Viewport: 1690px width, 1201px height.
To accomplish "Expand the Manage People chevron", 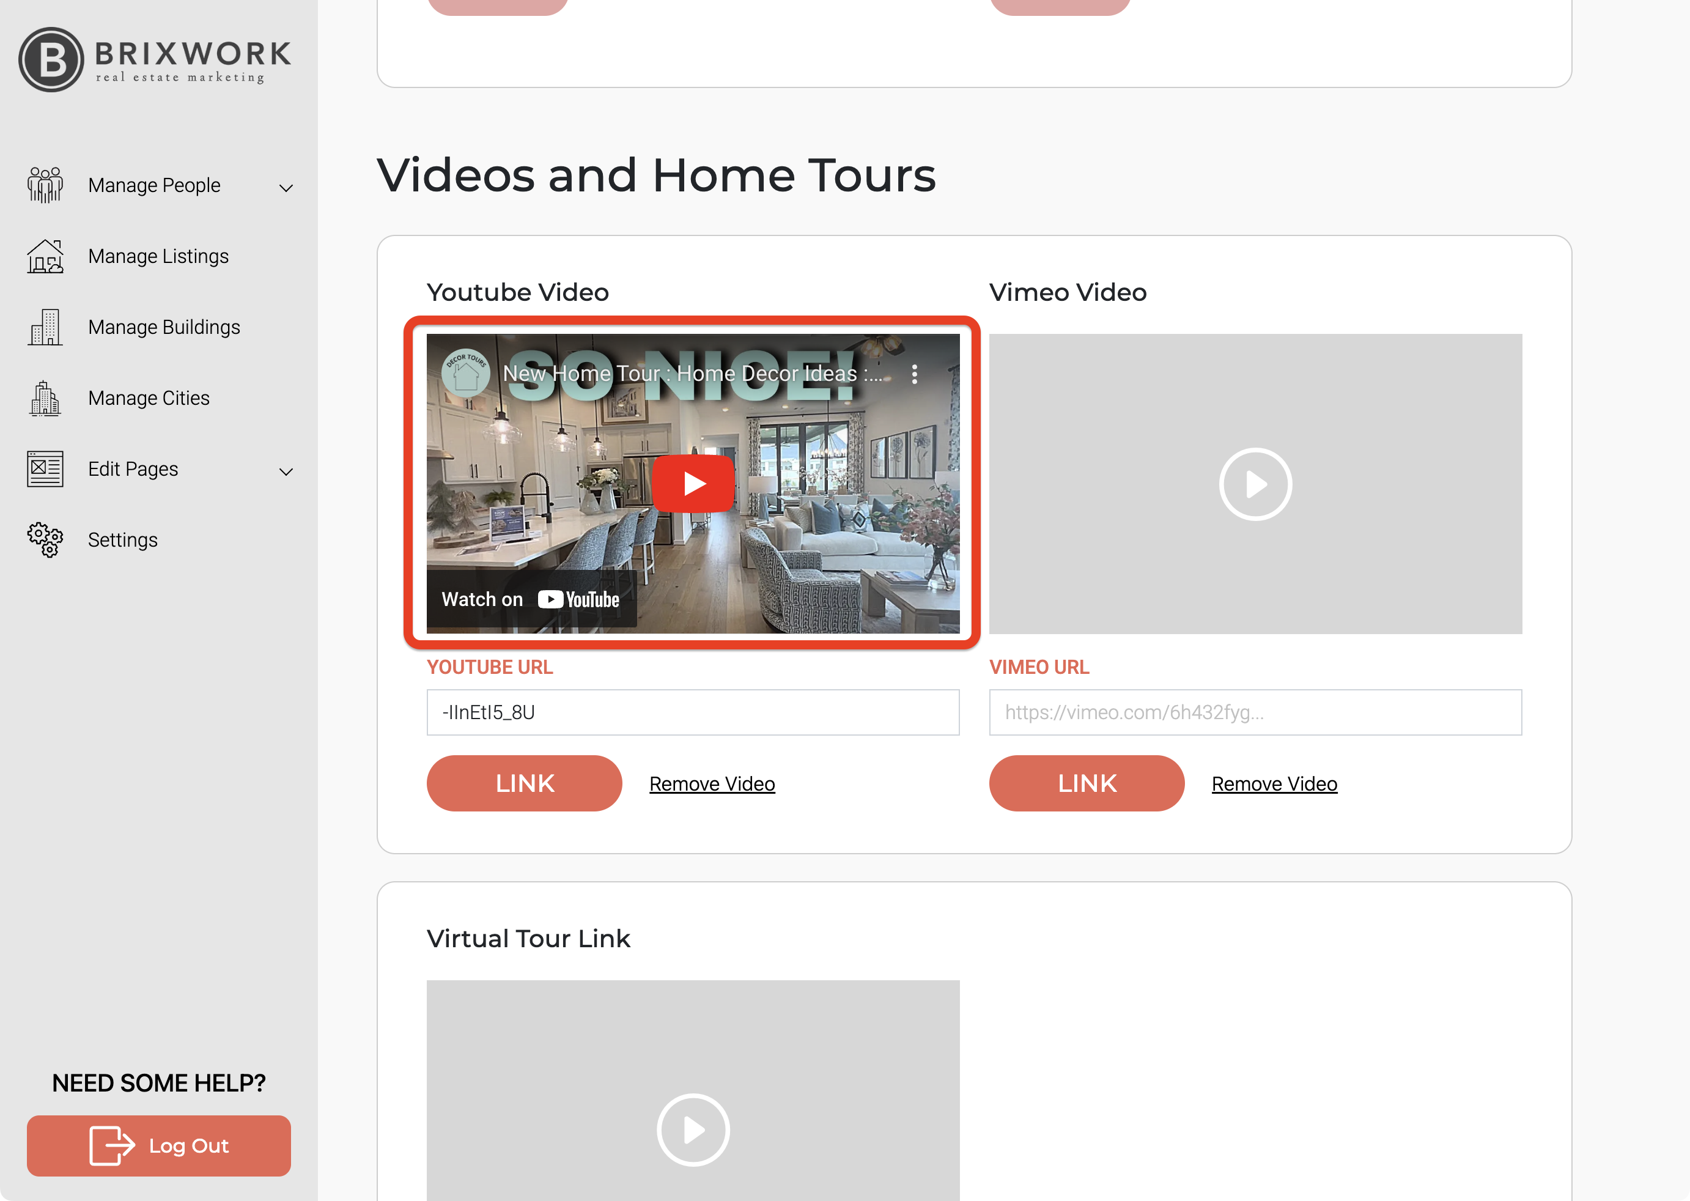I will [x=286, y=188].
